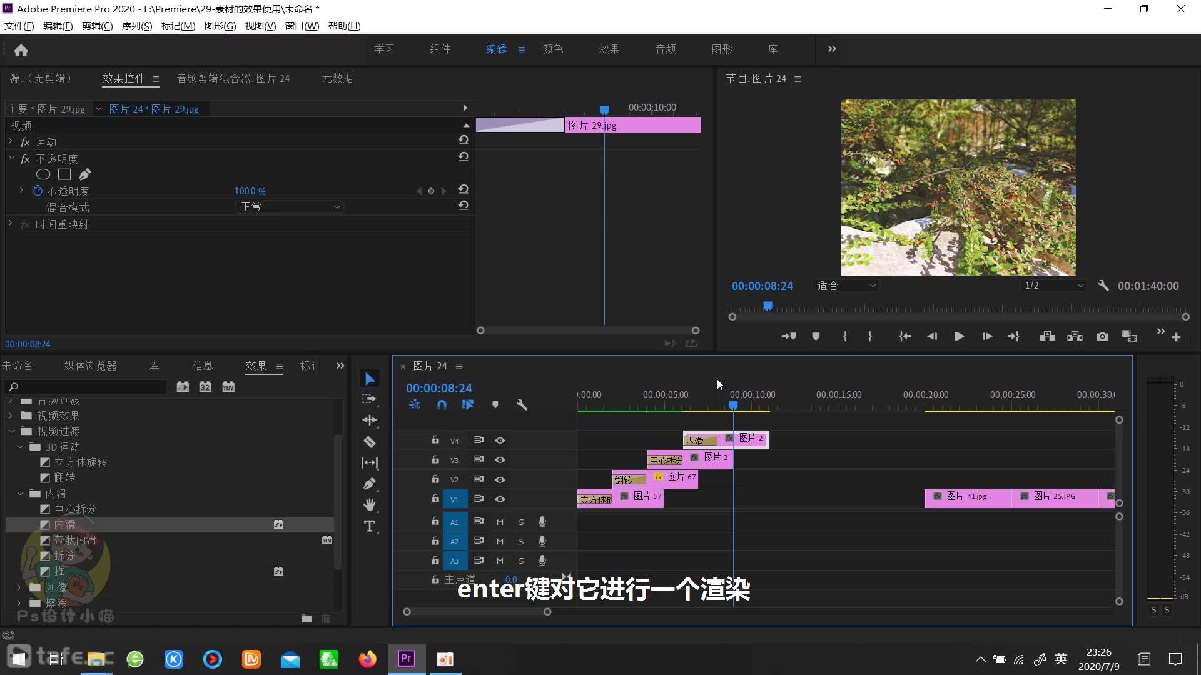Select the Ripple Edit tool
The height and width of the screenshot is (675, 1201).
click(x=370, y=420)
